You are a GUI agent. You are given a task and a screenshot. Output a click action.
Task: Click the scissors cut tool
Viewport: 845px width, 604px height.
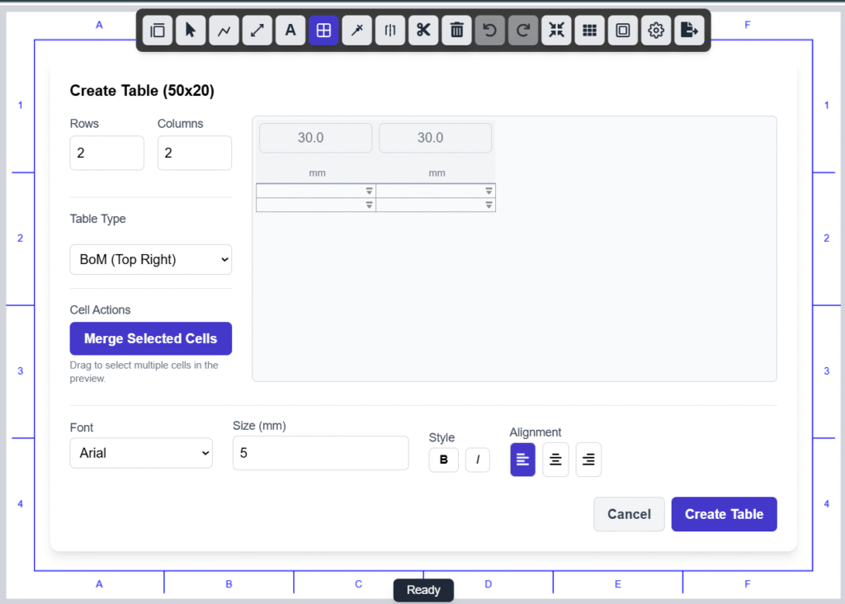422,31
